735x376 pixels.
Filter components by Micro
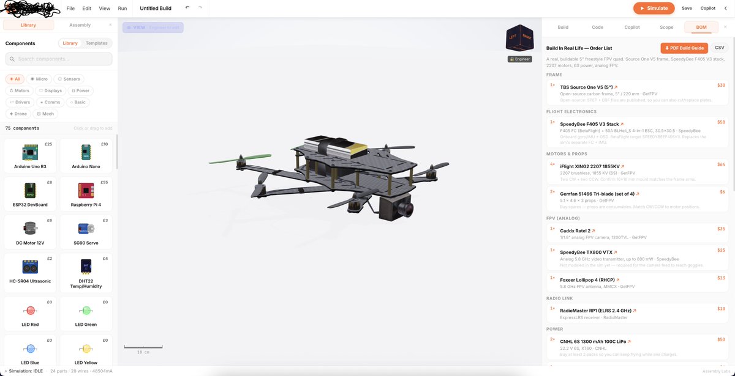pyautogui.click(x=39, y=79)
